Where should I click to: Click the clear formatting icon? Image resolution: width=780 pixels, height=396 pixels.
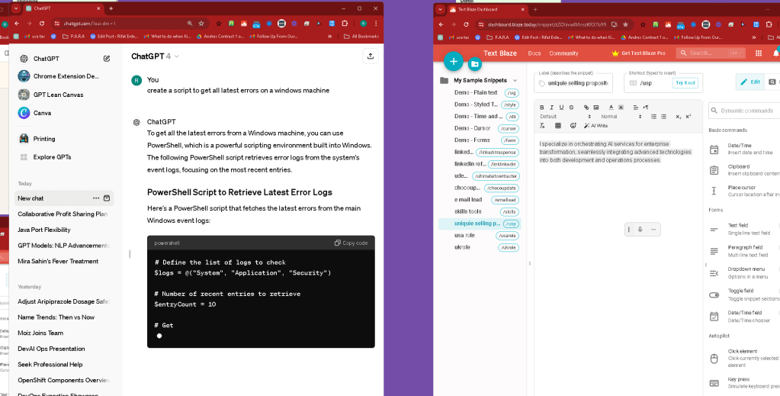(542, 126)
